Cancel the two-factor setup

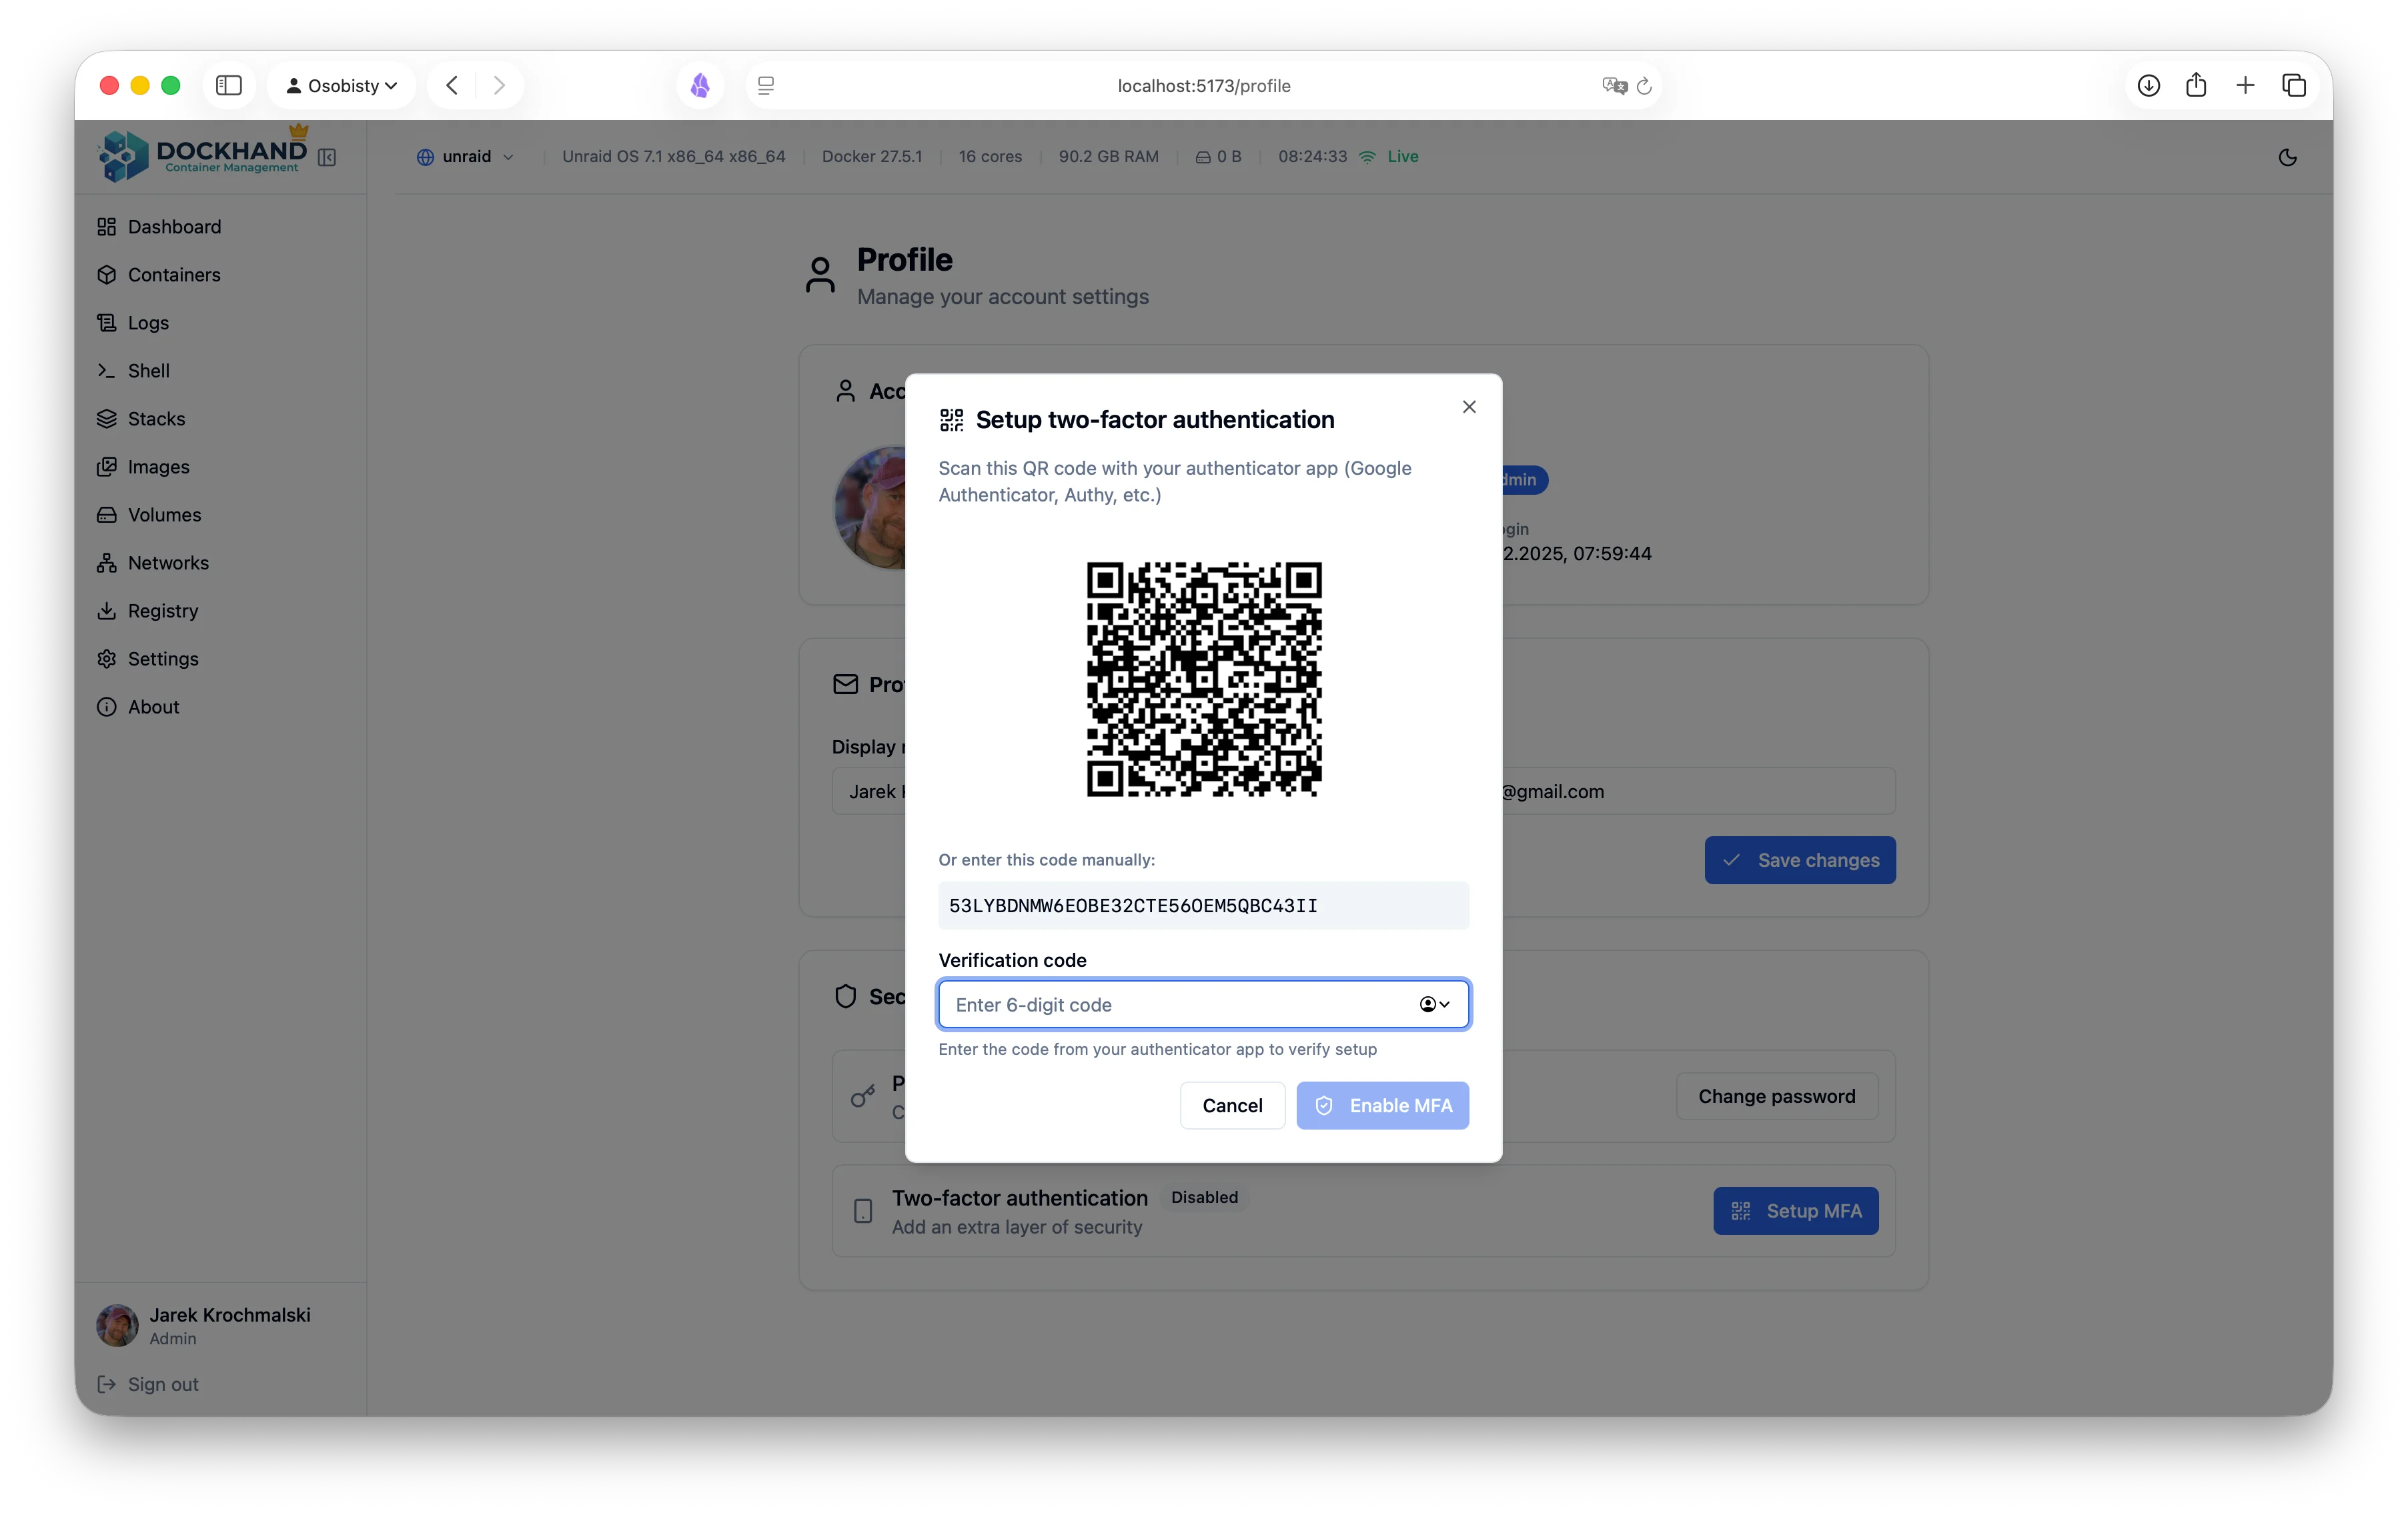pos(1232,1106)
